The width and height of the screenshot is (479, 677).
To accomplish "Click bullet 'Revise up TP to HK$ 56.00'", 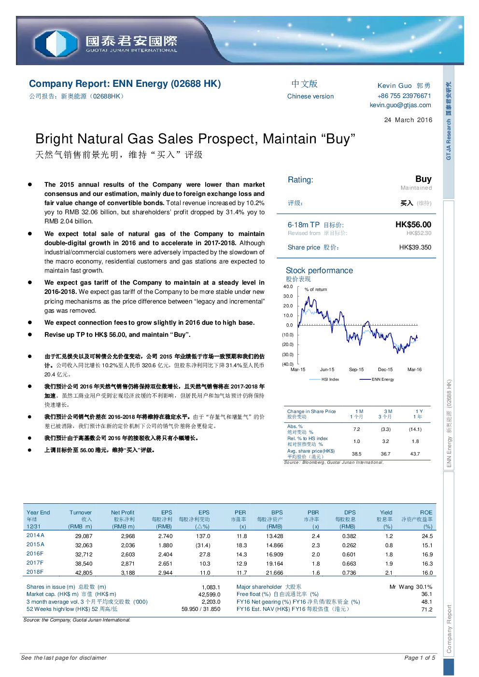I will coord(117,334).
